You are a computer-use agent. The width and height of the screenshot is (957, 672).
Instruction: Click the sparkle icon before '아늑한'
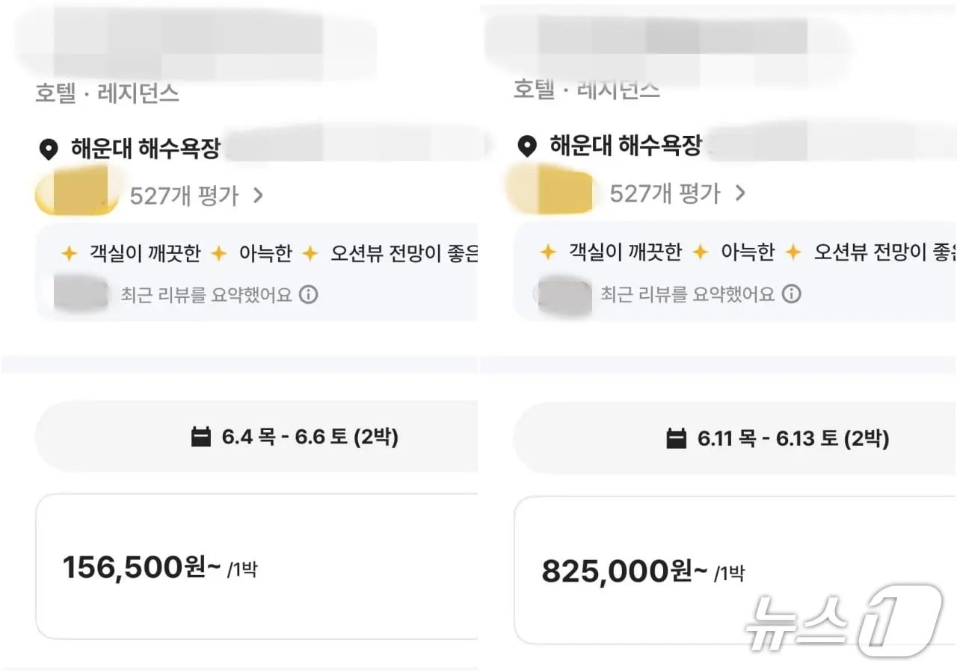[218, 252]
